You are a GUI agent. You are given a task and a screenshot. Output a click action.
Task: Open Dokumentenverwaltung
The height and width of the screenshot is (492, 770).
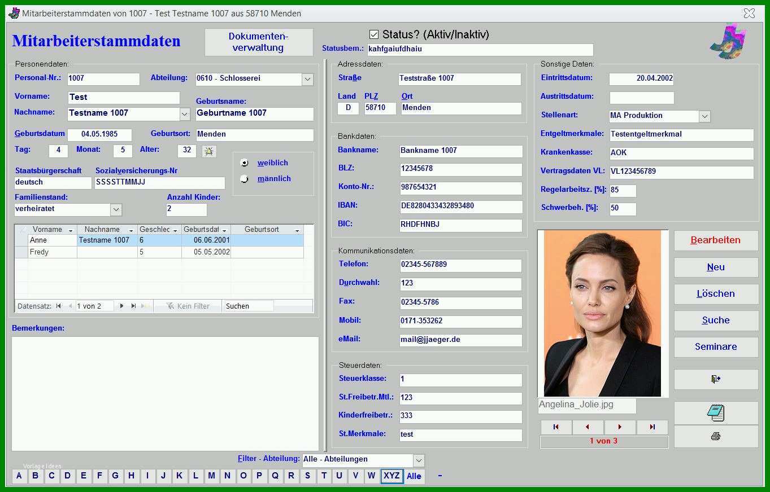259,42
